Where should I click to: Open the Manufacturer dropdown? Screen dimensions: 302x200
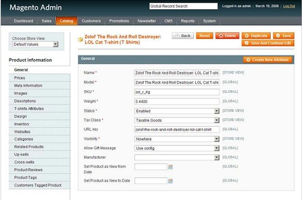[x=177, y=158]
